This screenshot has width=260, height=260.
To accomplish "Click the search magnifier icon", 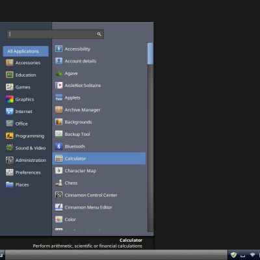I will (x=99, y=34).
